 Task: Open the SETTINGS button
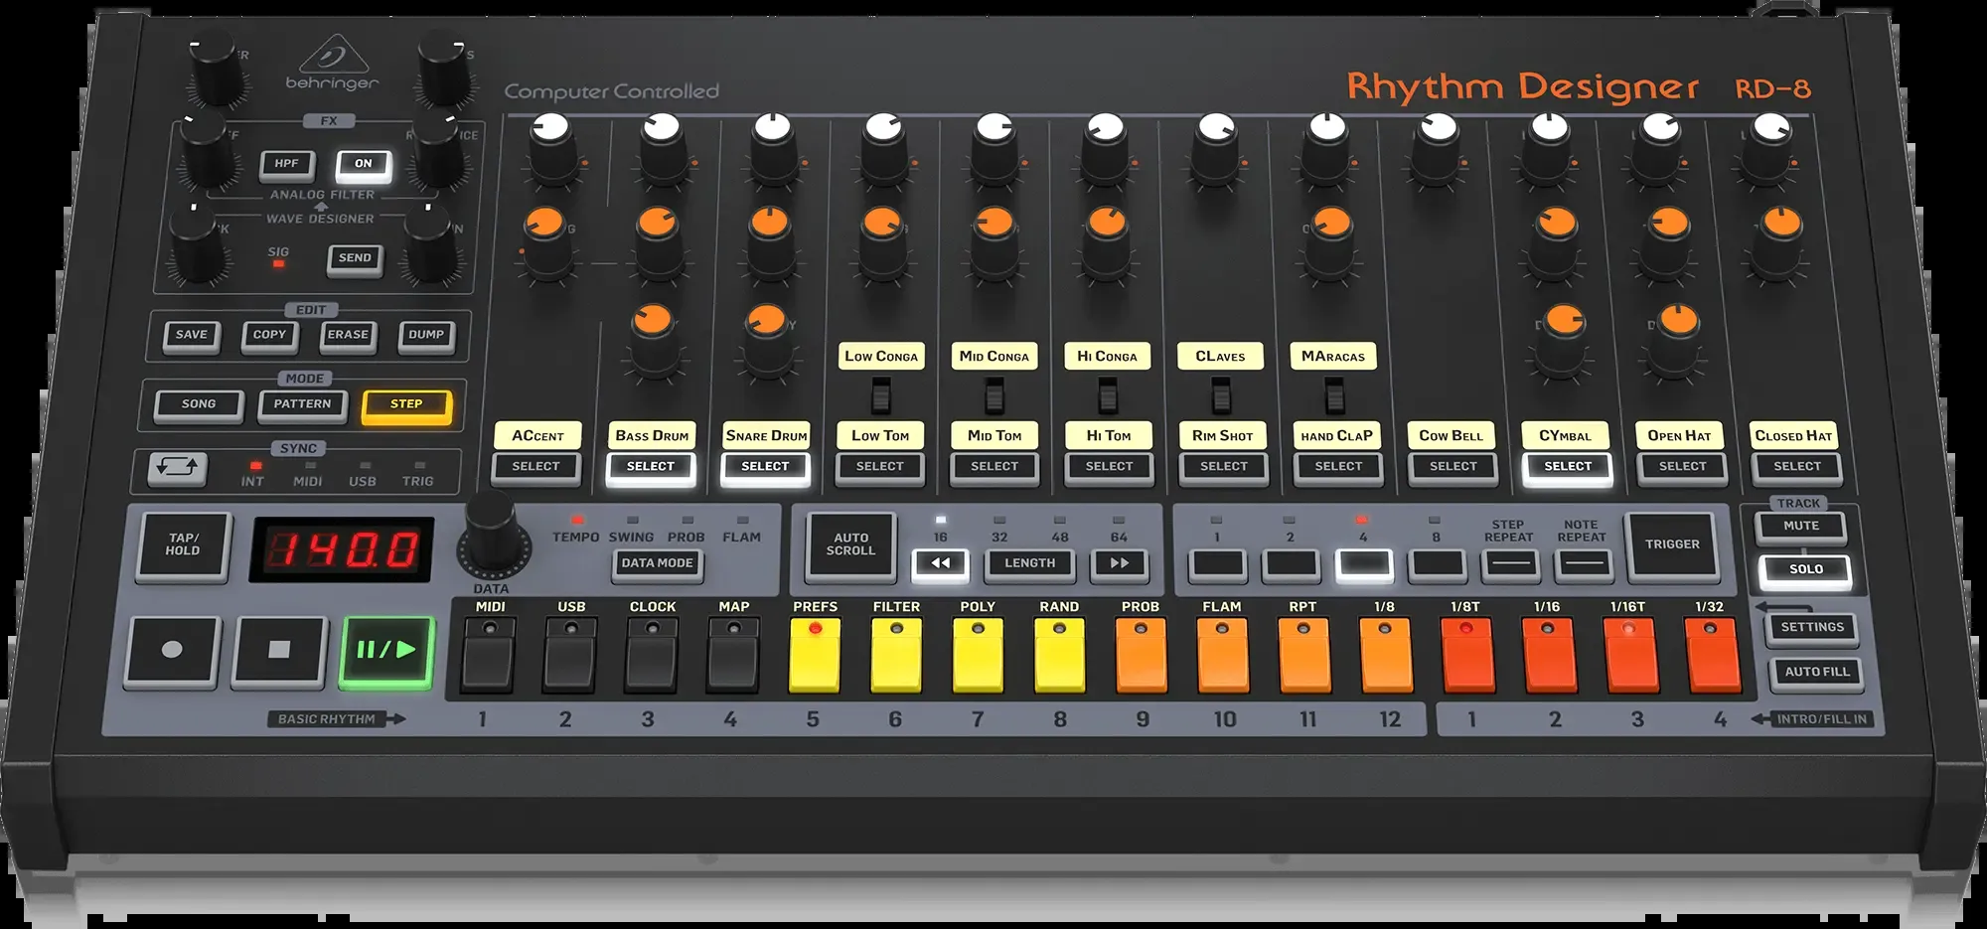pyautogui.click(x=1812, y=628)
